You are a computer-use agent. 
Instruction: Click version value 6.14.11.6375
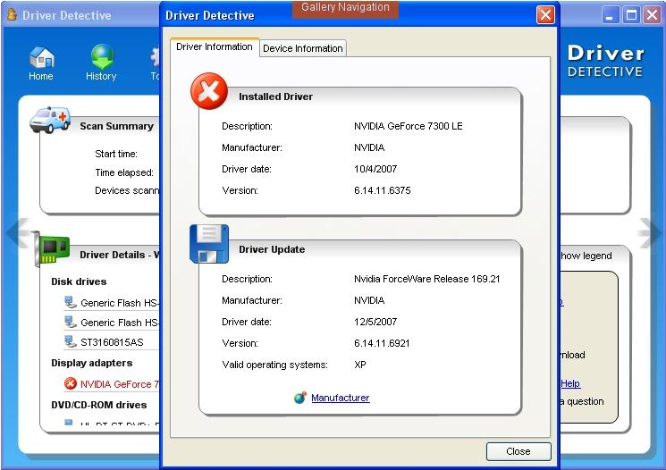tap(383, 190)
